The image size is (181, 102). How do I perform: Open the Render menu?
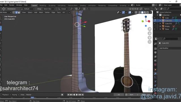click(12, 5)
